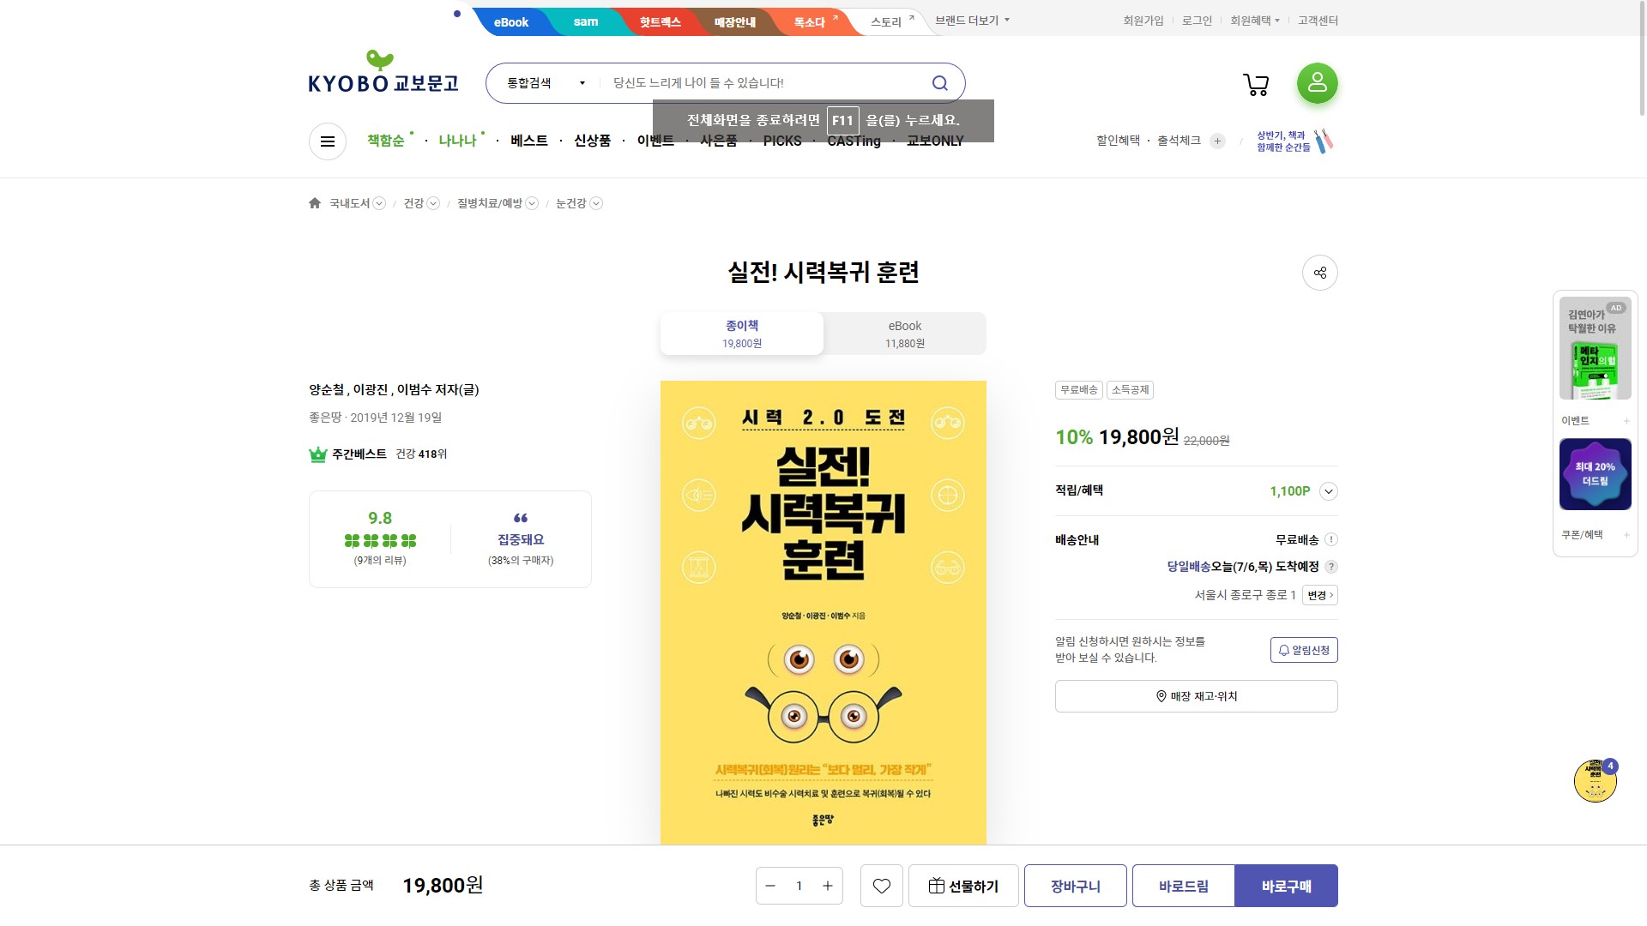Image resolution: width=1647 pixels, height=926 pixels.
Task: Decrease quantity with minus button
Action: [770, 886]
